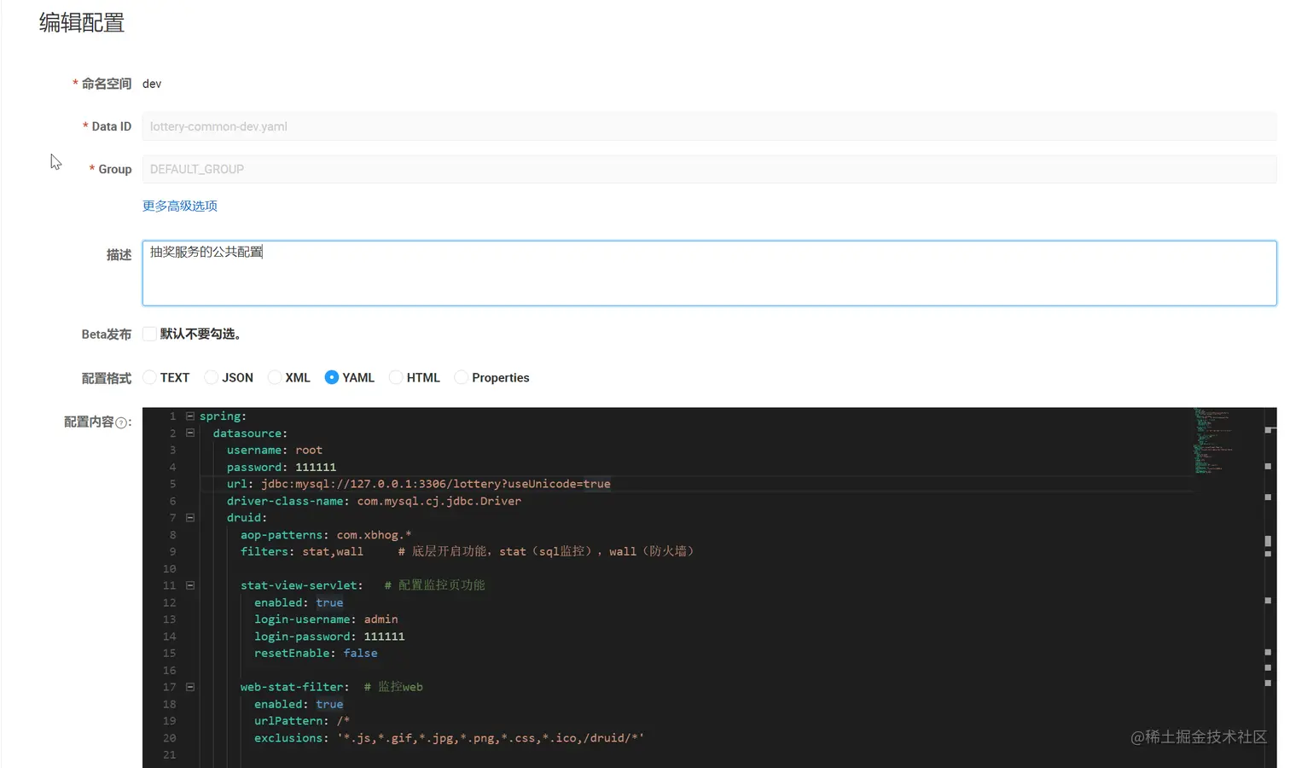
Task: Select the HTML format radio button
Action: [396, 377]
